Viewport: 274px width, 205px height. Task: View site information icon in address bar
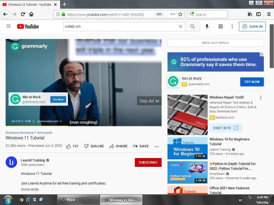tap(58, 14)
